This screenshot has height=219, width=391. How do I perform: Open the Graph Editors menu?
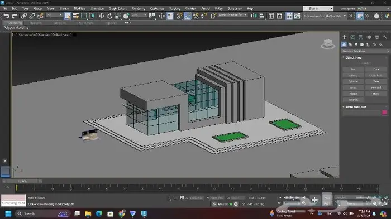pos(118,8)
